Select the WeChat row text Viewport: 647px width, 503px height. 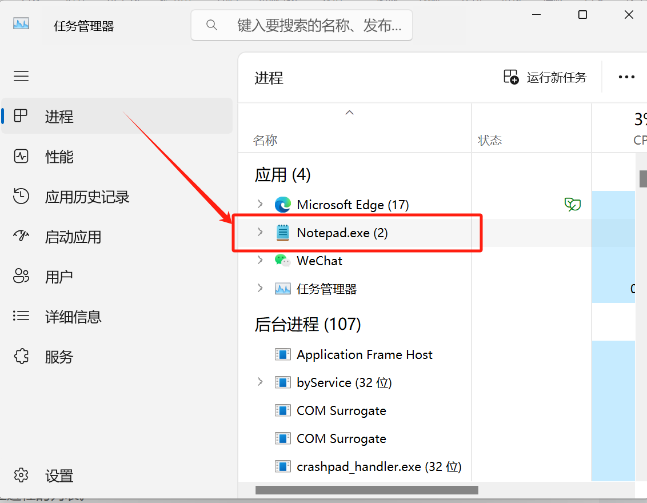319,261
